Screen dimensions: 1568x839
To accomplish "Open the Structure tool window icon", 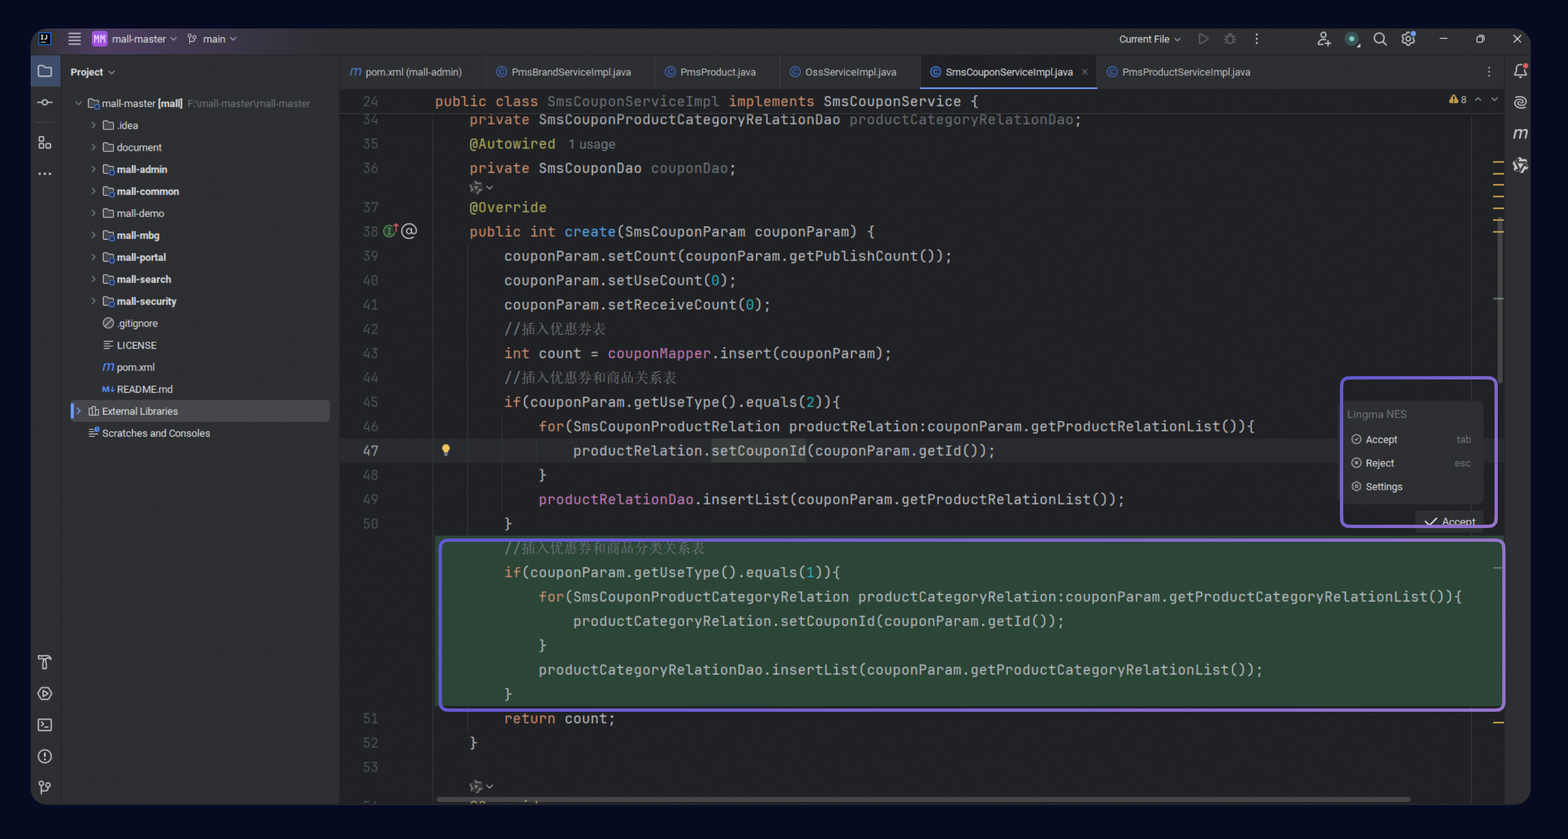I will (x=45, y=143).
